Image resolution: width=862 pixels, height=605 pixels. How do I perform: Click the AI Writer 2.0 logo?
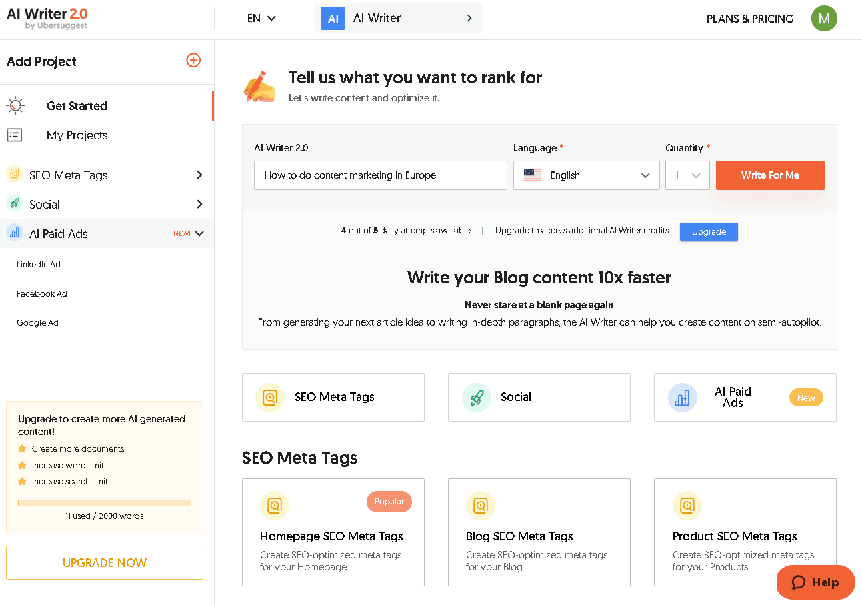click(47, 18)
